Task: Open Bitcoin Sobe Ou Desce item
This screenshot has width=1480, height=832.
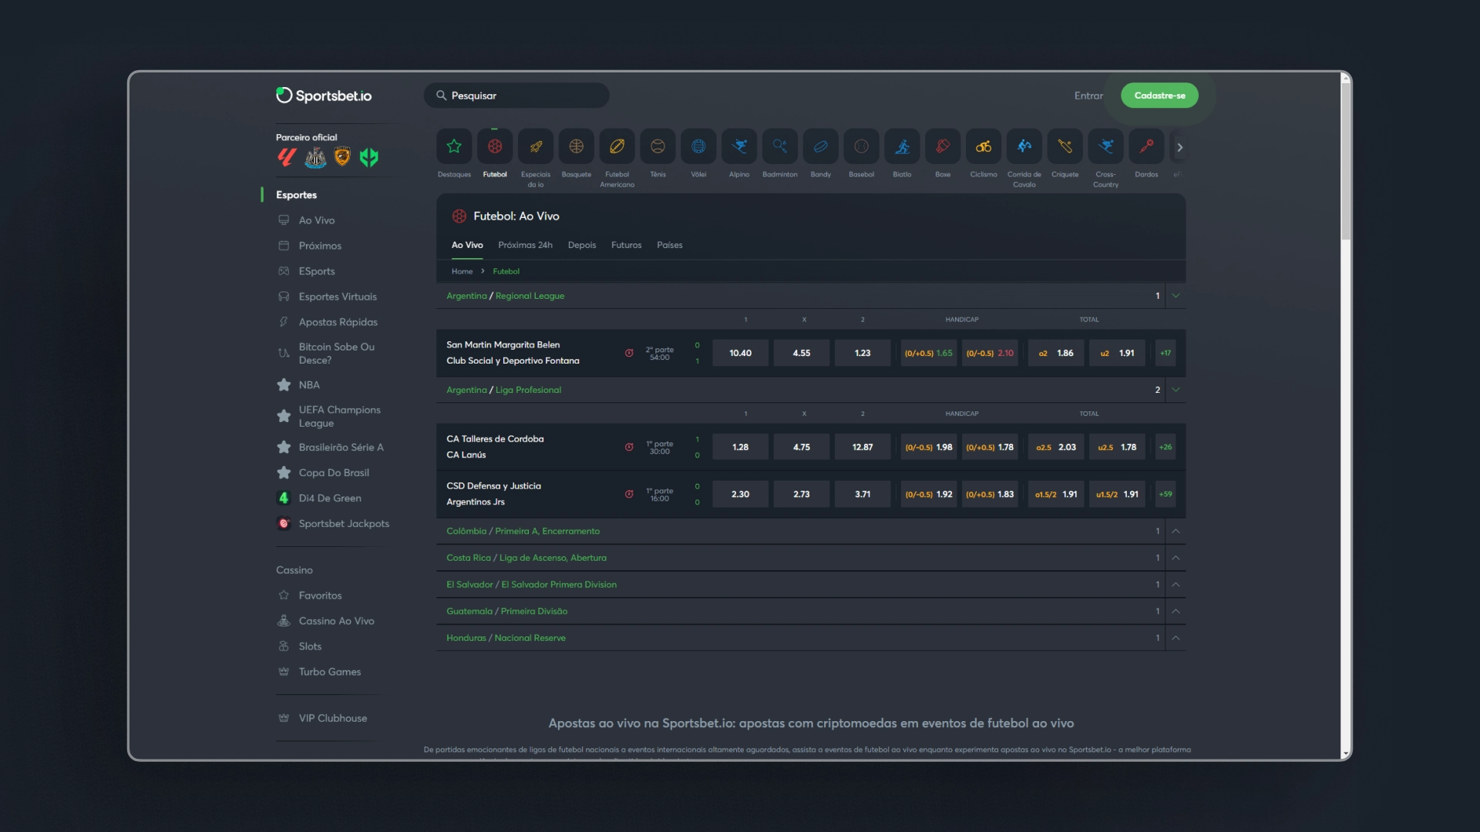Action: [336, 354]
